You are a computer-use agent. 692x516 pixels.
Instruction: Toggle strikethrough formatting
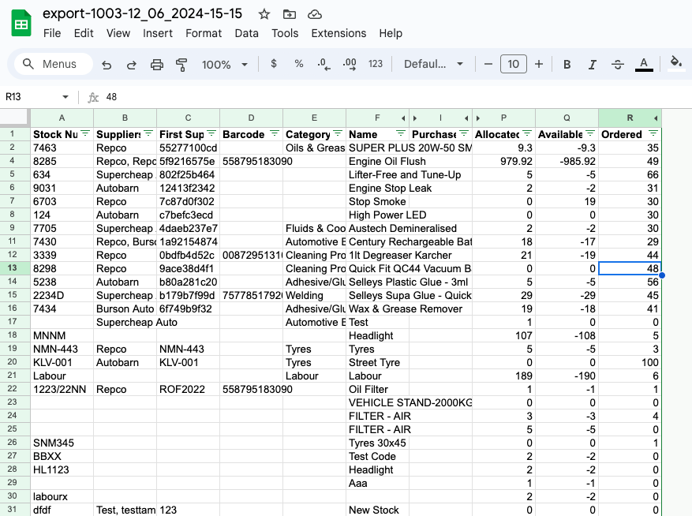pyautogui.click(x=618, y=65)
